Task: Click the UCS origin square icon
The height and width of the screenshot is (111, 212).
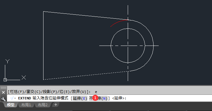Action: click(x=5, y=80)
